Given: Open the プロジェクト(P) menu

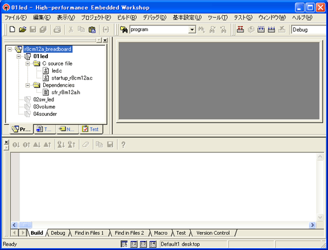Looking at the screenshot, I should point(96,18).
